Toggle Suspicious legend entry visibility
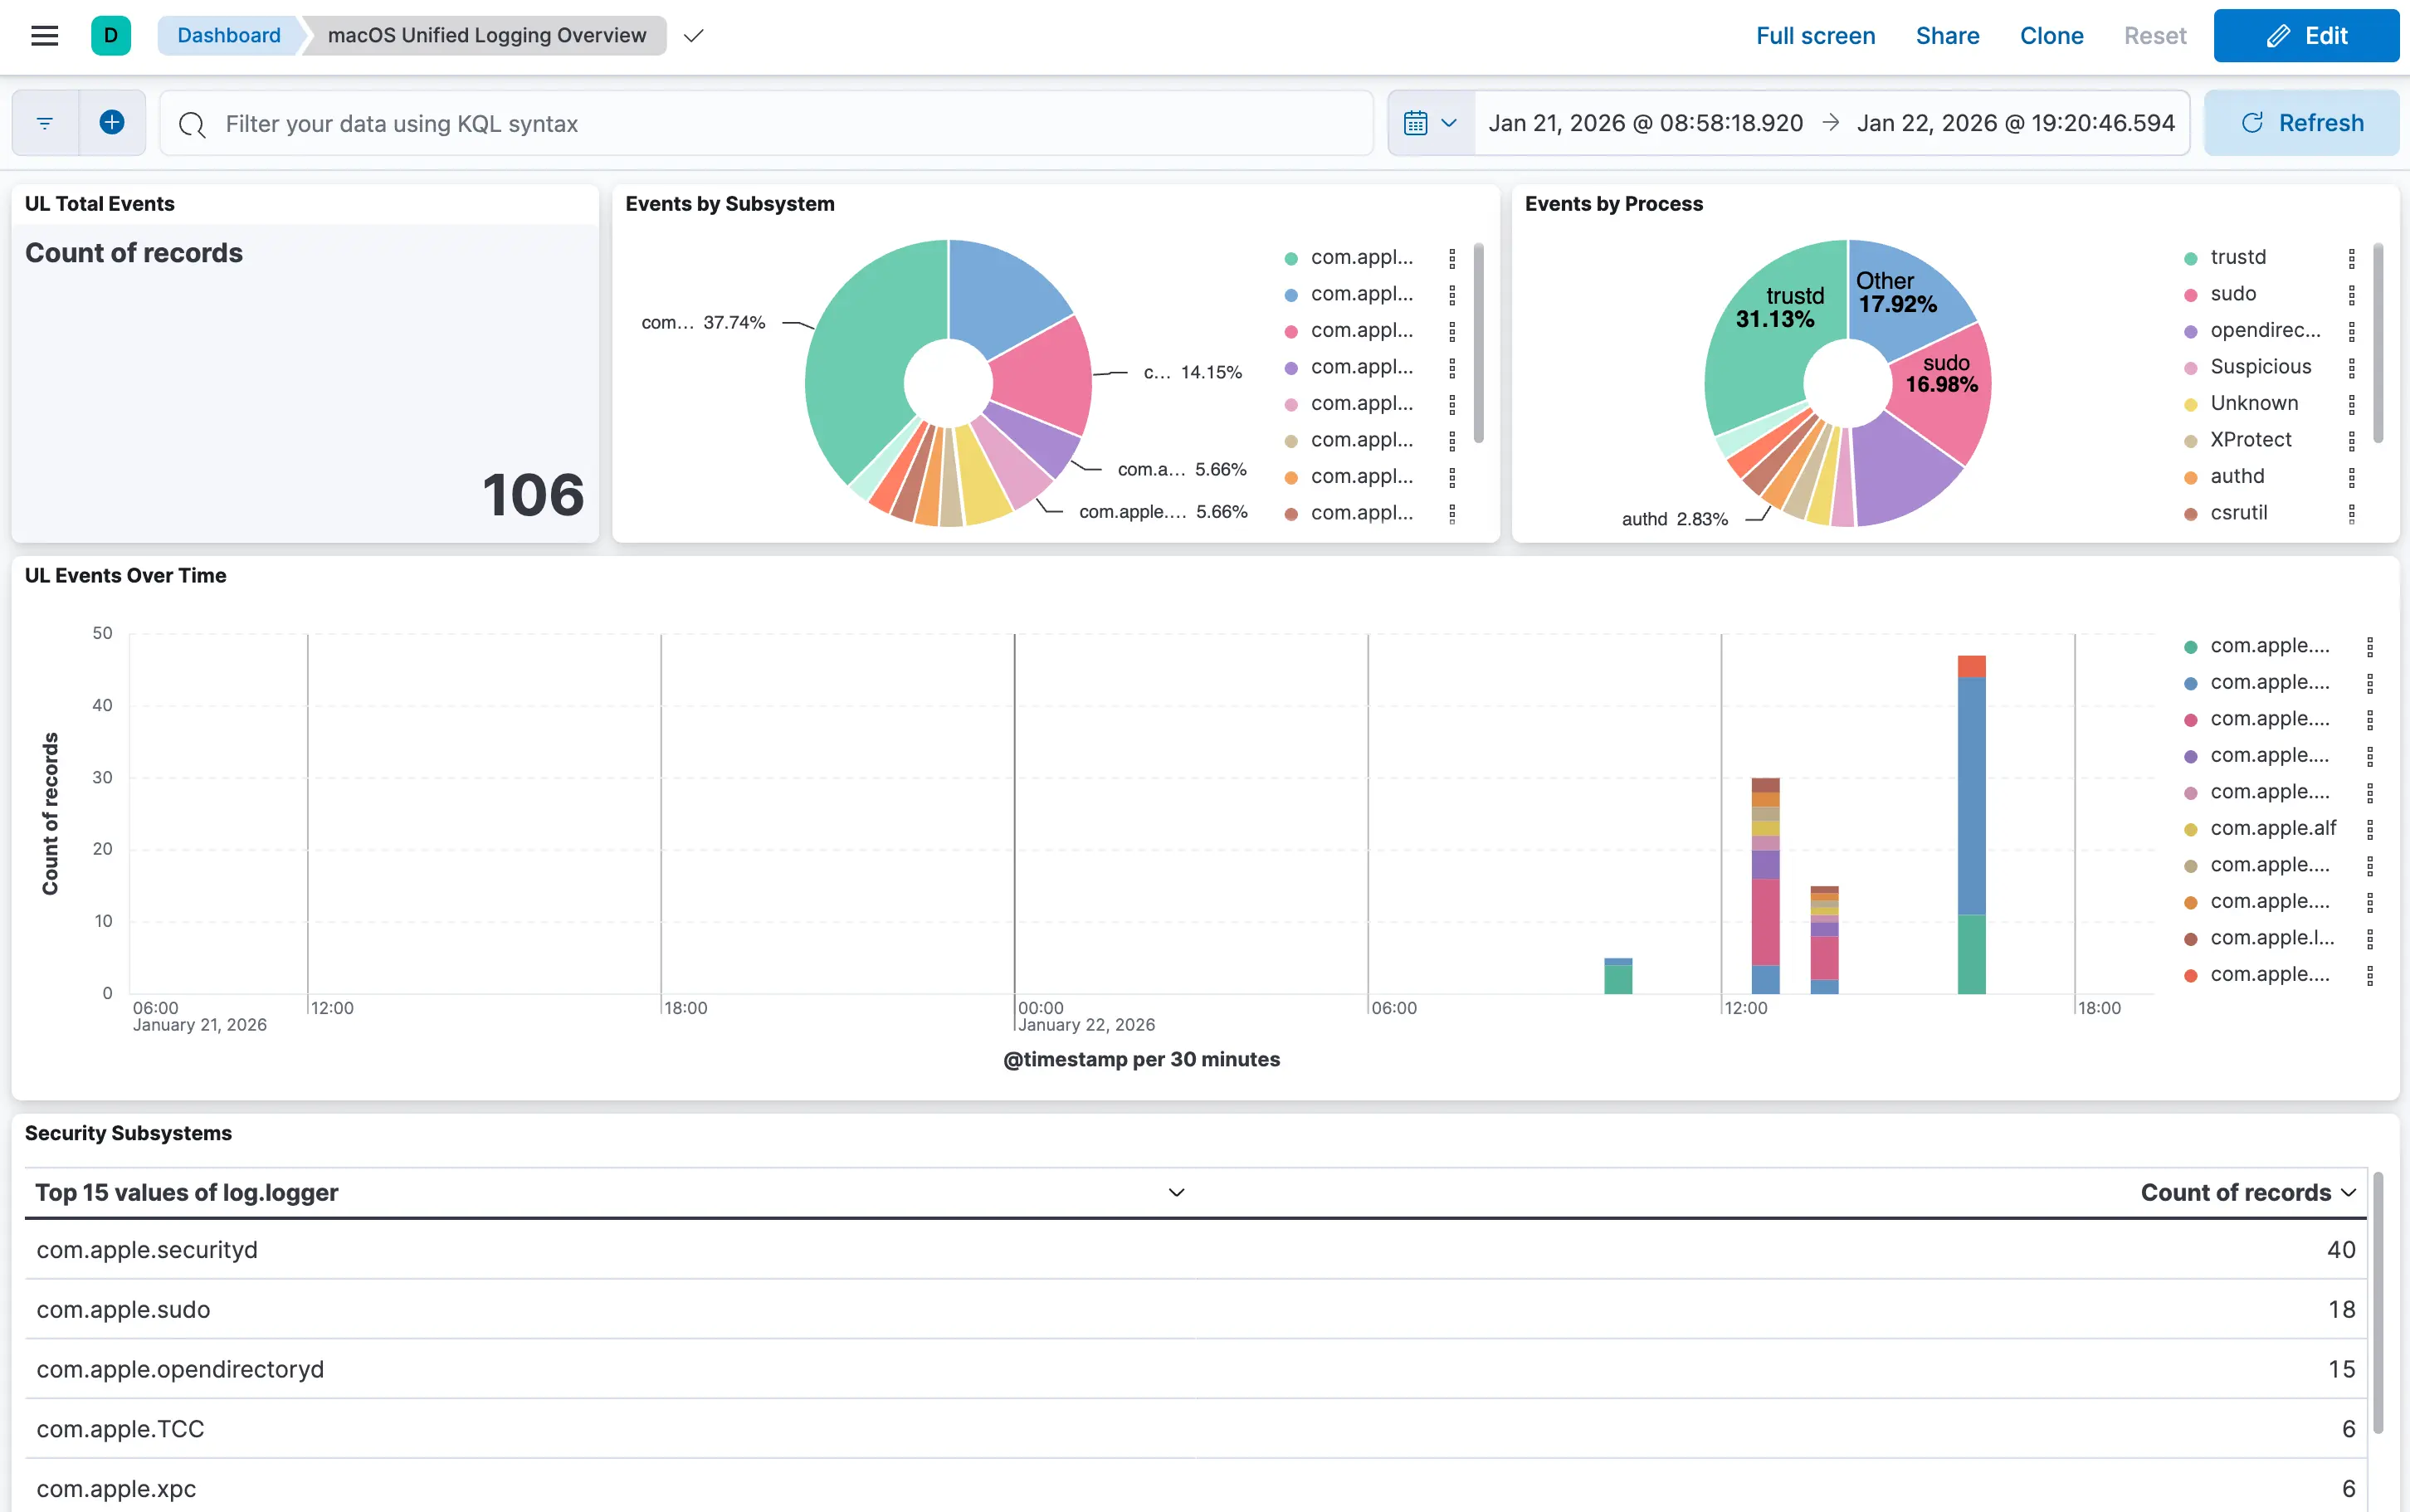Screen dimensions: 2410x1512 tap(2260, 367)
